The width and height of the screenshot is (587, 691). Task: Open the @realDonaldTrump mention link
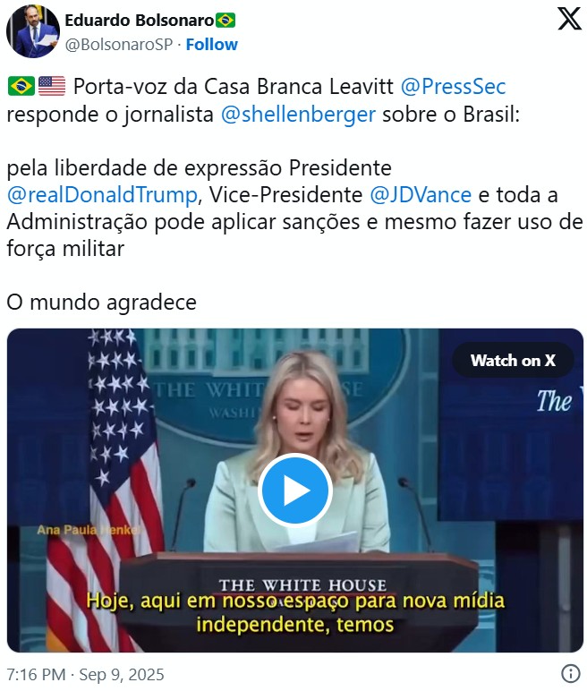102,195
